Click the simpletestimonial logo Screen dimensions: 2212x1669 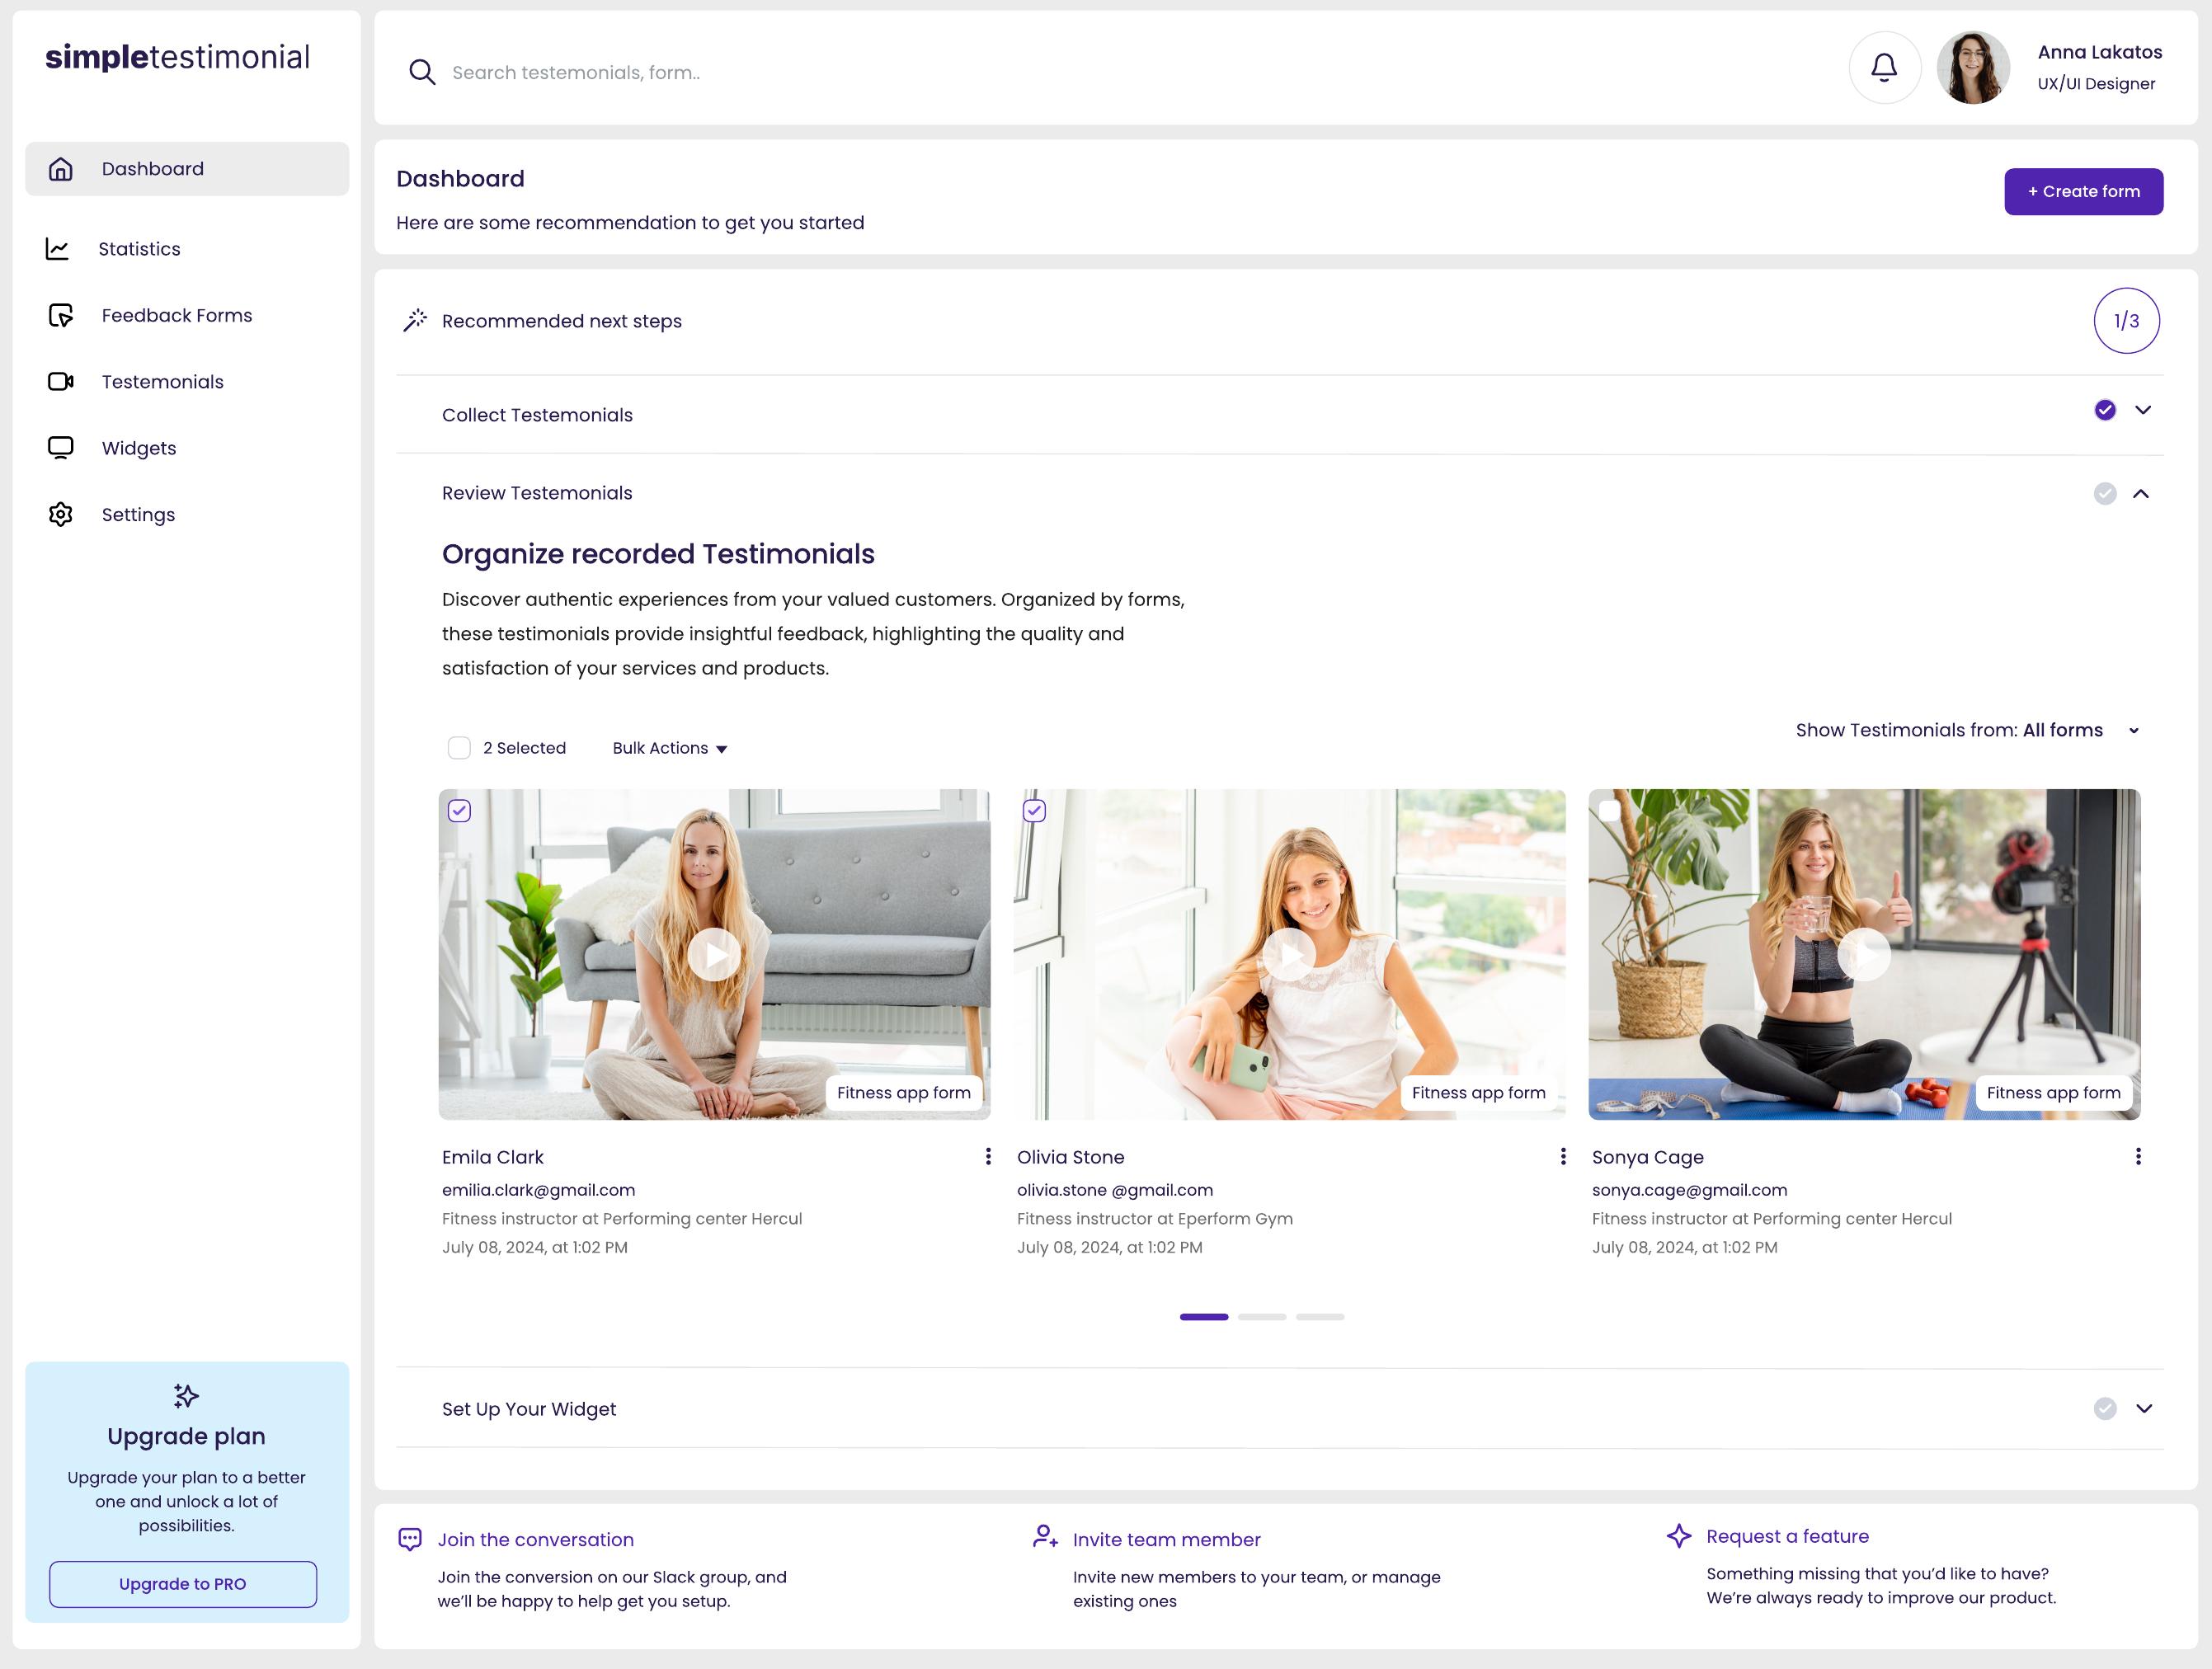click(x=178, y=57)
